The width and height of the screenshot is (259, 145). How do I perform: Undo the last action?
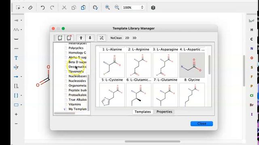(42, 8)
